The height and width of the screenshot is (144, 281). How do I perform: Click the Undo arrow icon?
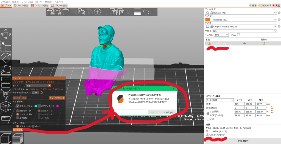146,12
